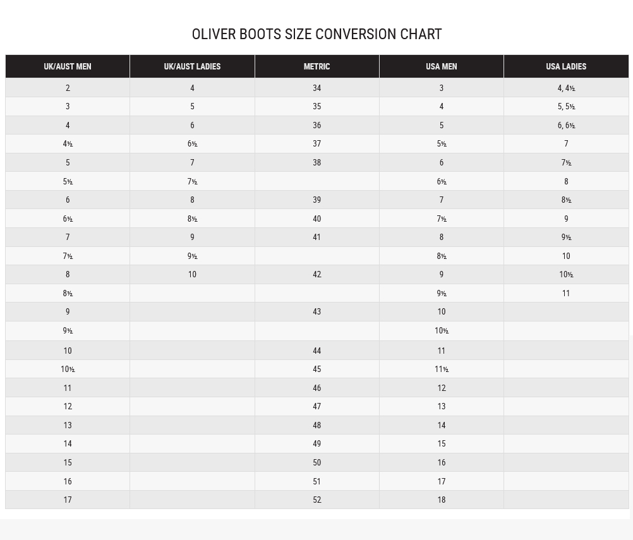This screenshot has height=540, width=633.
Task: Click the USA MEN column header
Action: coord(441,66)
